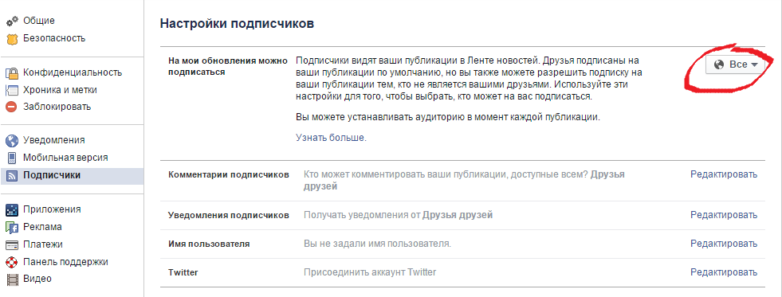Click the gears icon next to Общие
The height and width of the screenshot is (297, 782).
coord(11,21)
